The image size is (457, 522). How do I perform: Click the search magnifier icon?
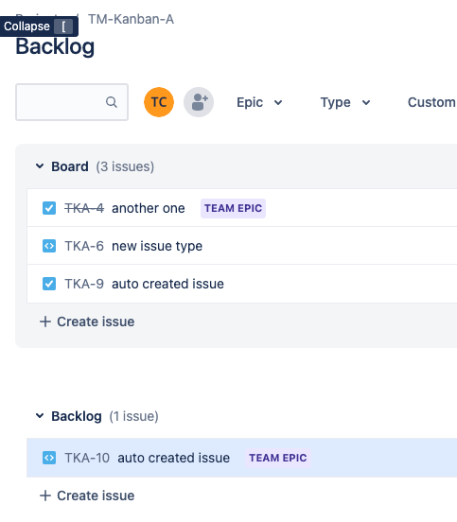click(x=112, y=102)
